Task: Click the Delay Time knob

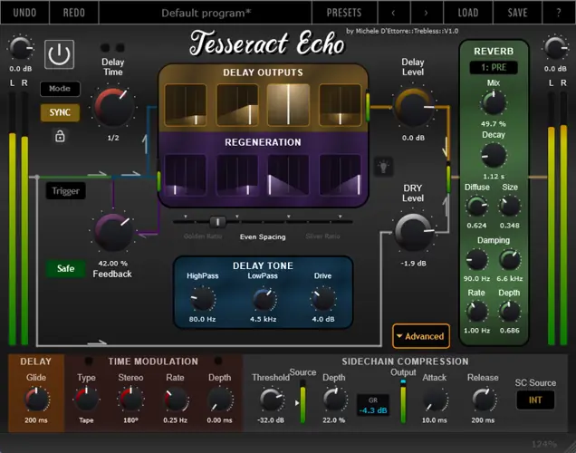Action: tap(113, 107)
